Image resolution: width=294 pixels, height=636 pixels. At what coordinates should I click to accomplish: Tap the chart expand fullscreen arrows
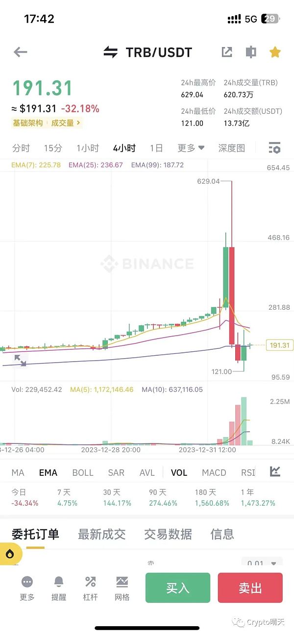(x=20, y=361)
